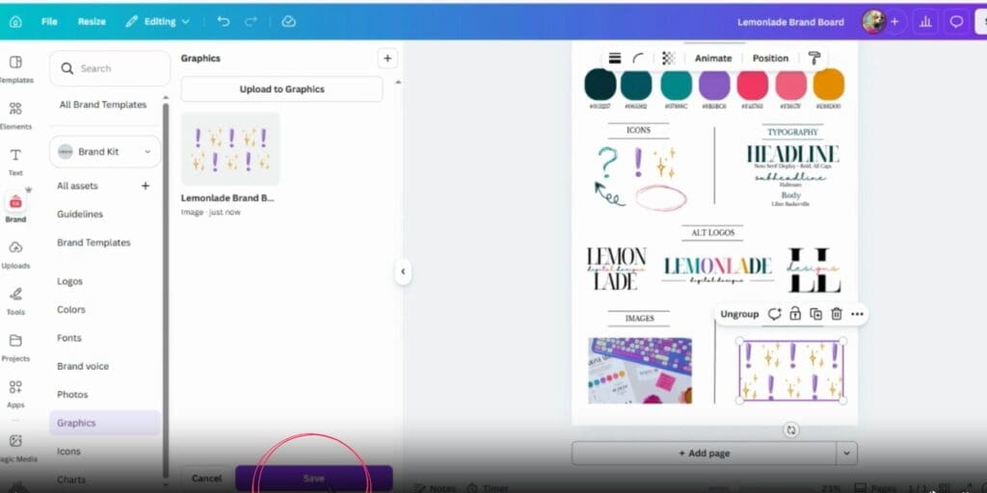Open Magic Media sidebar tab
This screenshot has height=493, width=987.
click(15, 447)
